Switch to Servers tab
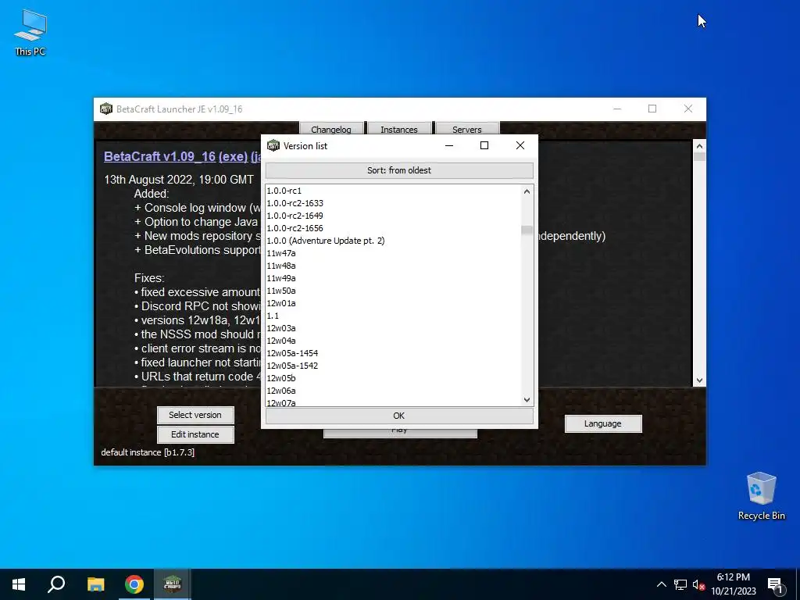This screenshot has width=800, height=600. pos(467,129)
